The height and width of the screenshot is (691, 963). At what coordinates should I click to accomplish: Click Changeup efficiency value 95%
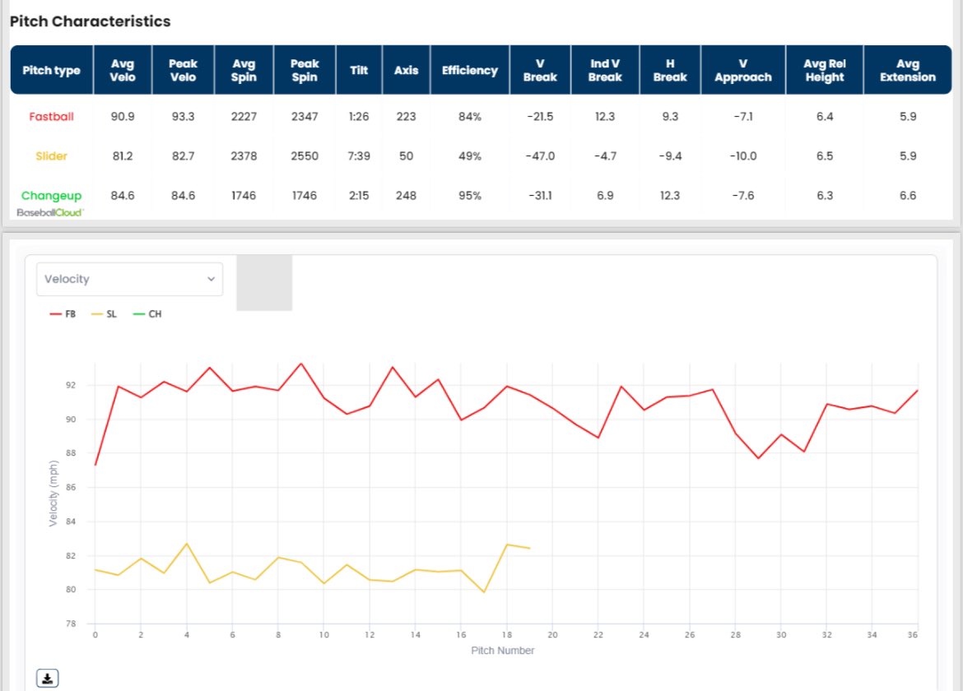tap(470, 196)
